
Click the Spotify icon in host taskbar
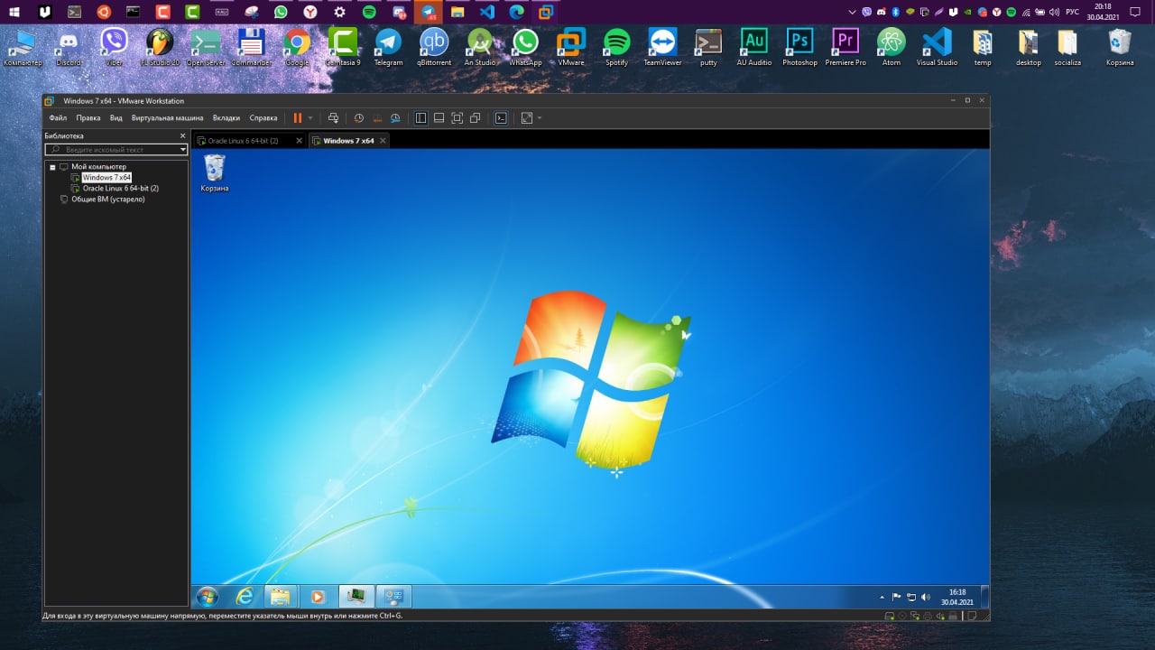(369, 12)
